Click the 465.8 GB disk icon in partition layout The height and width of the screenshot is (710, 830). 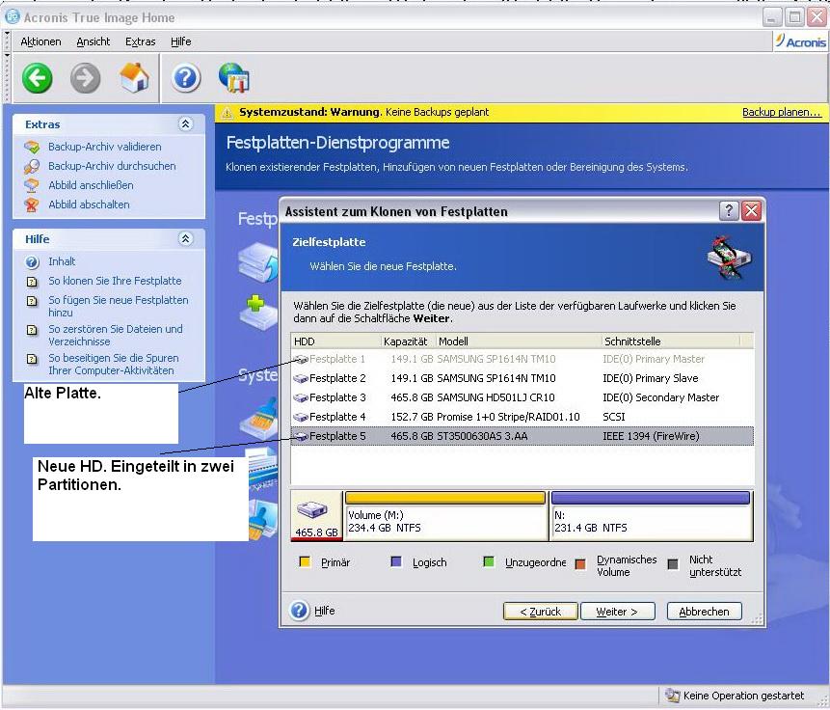point(311,509)
